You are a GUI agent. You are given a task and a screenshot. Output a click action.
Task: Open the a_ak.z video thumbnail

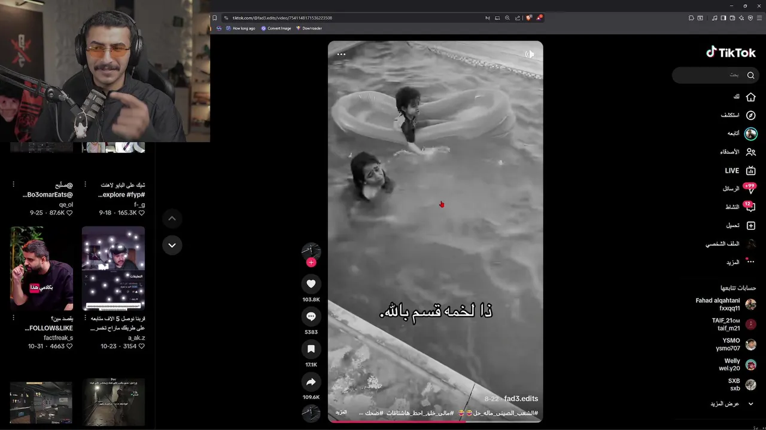point(113,268)
